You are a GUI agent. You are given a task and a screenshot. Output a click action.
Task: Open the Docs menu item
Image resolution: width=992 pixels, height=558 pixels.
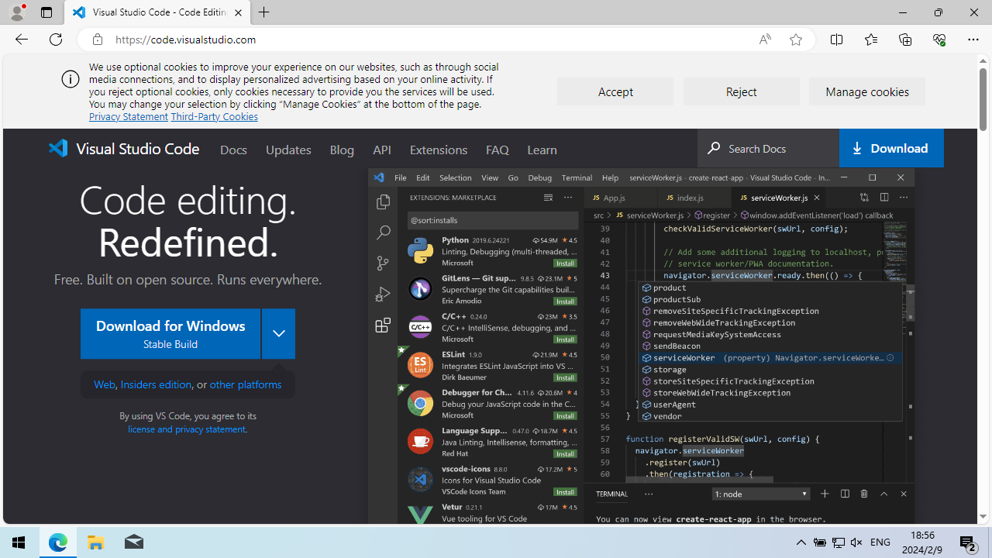coord(233,150)
